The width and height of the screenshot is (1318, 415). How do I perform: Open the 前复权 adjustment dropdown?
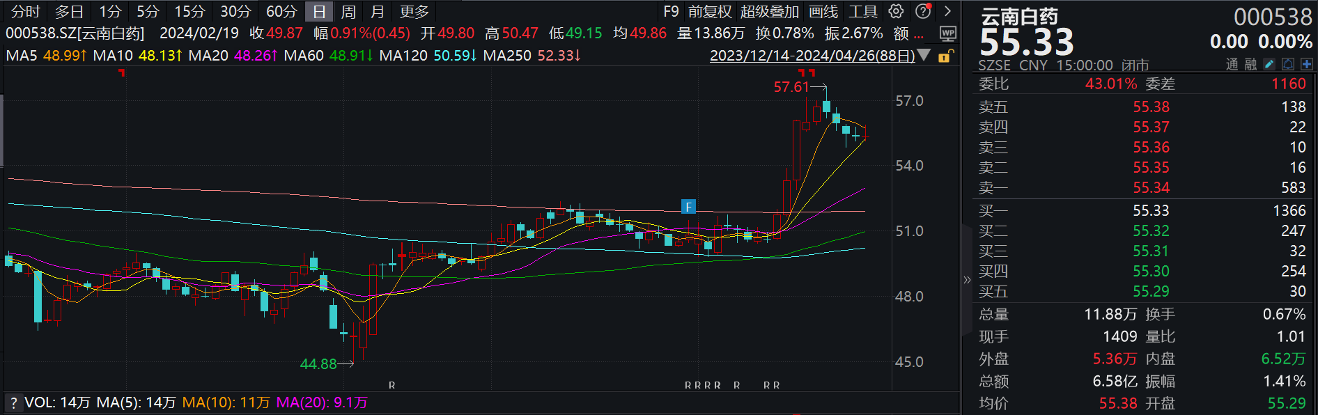tap(710, 12)
